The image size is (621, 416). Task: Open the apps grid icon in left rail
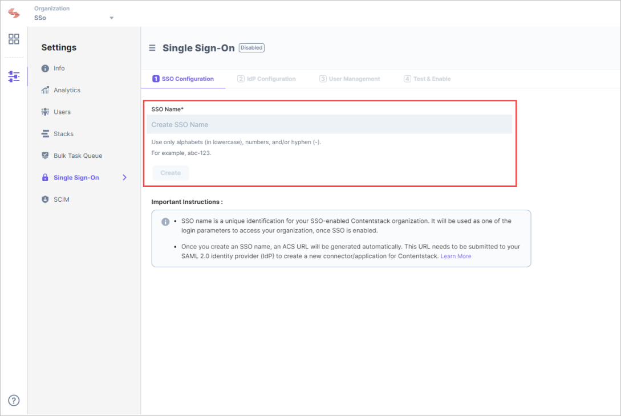pyautogui.click(x=14, y=39)
